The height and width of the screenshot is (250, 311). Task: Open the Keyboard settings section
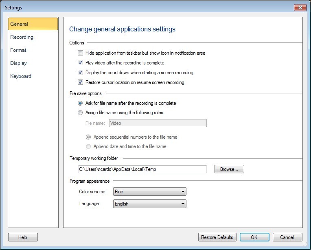21,76
